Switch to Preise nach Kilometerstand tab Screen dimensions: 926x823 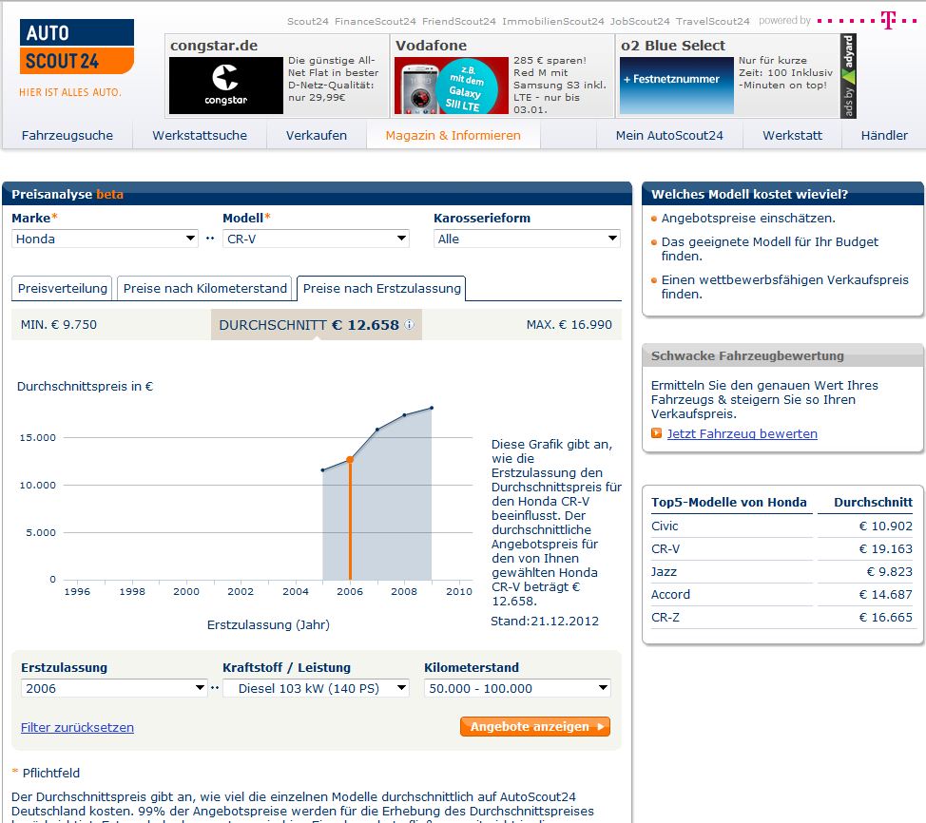204,288
